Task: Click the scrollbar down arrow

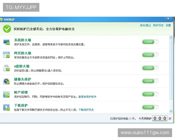Action: pos(171,111)
